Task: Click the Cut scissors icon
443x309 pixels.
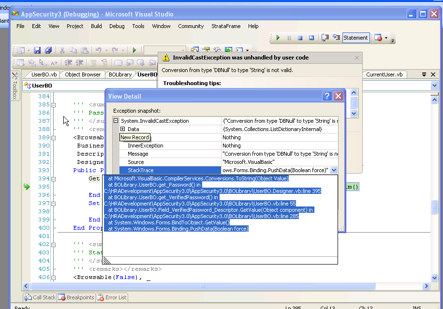Action: (62, 50)
